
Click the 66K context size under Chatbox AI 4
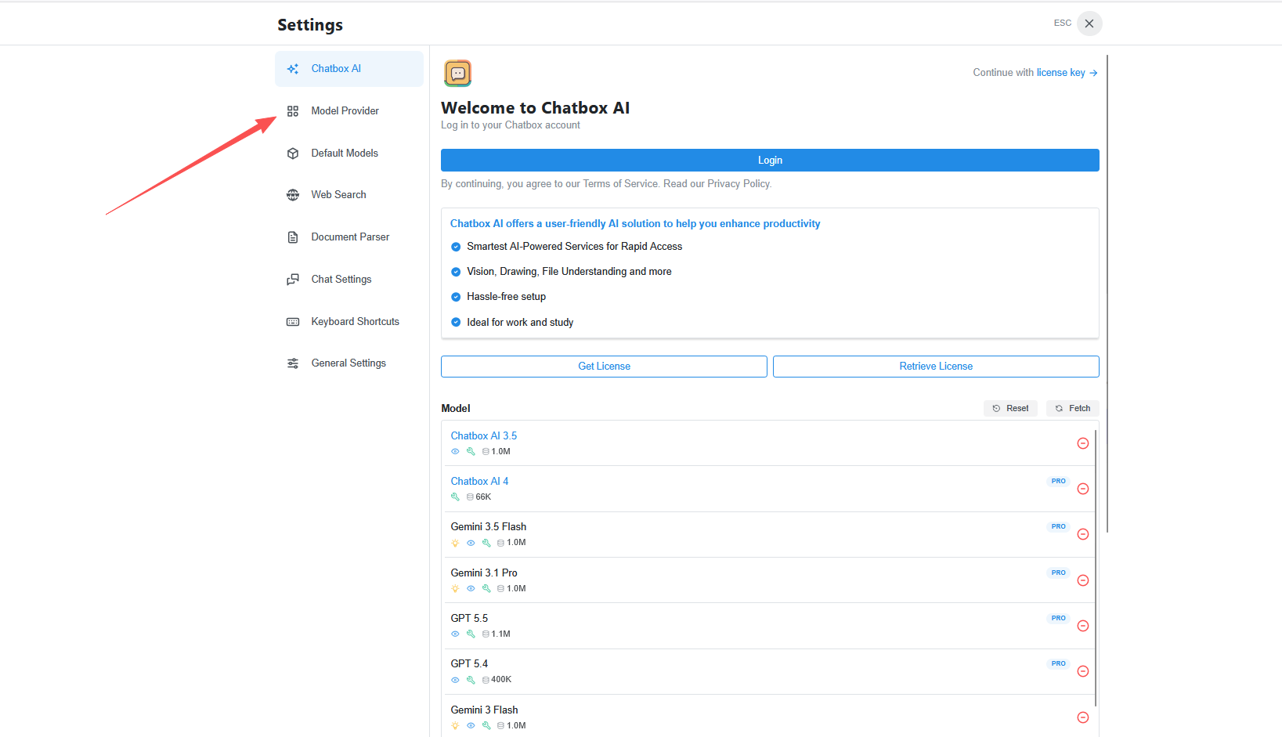[479, 497]
